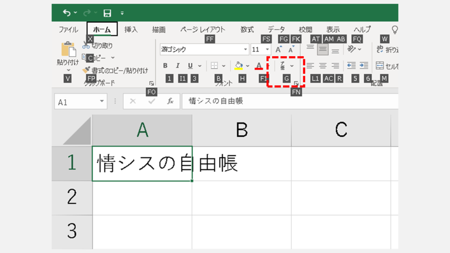Confirm the entry with checkmark icon
Viewport: 450px width, 253px height.
152,101
